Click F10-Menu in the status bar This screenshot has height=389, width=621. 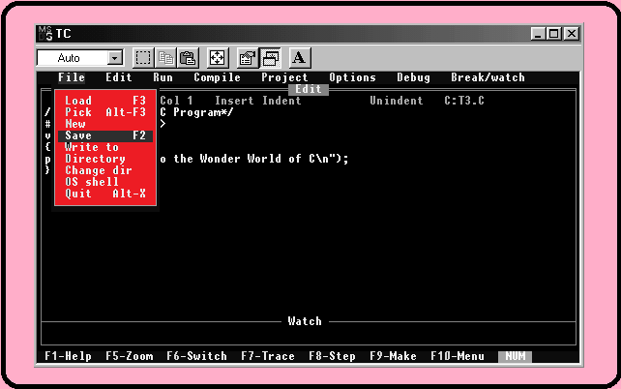[458, 356]
